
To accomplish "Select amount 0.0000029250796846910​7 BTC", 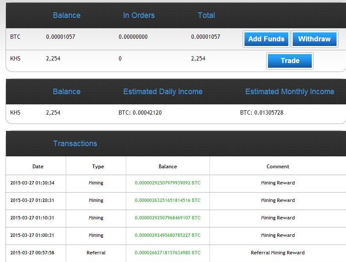I will (x=168, y=218).
